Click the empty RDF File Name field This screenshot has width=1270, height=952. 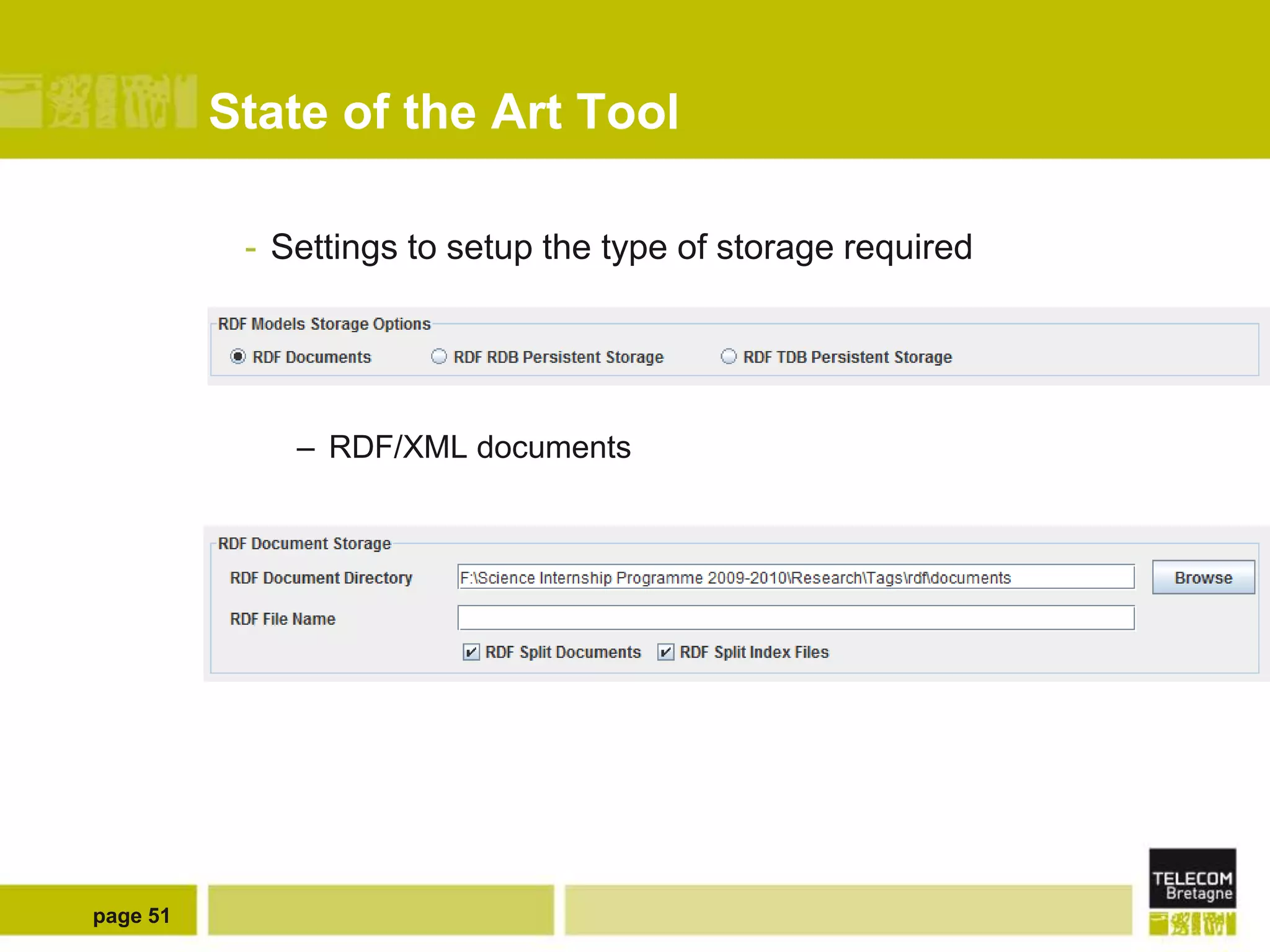796,618
